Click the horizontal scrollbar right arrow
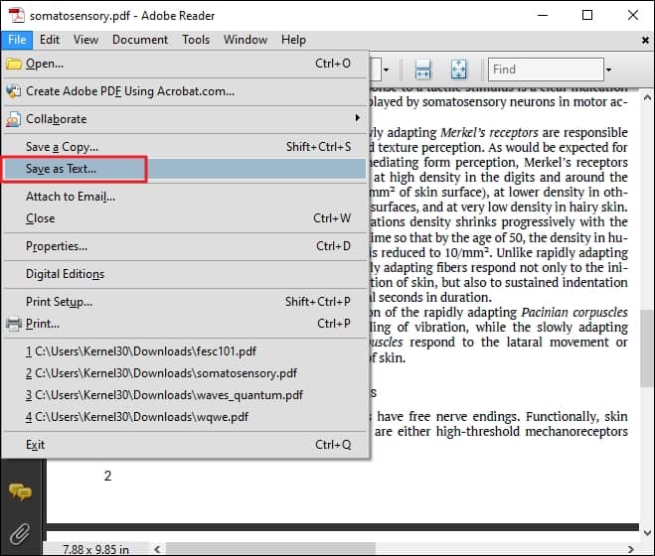Image resolution: width=655 pixels, height=556 pixels. tap(631, 549)
